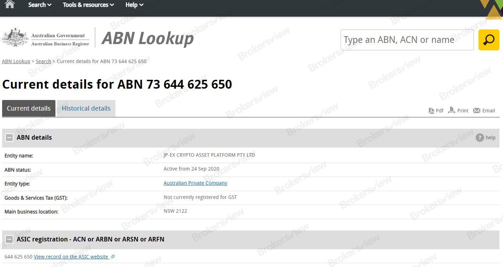Viewport: 503px width, 267px height.
Task: Open the Tools & resources dropdown
Action: point(88,5)
